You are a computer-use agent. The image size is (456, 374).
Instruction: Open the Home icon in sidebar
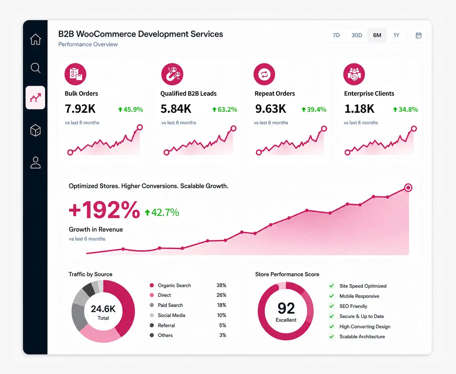pos(35,39)
